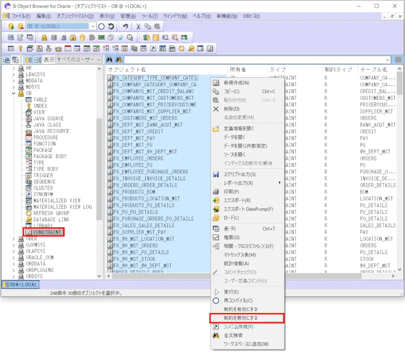The height and width of the screenshot is (352, 405).
Task: Click the synonym shortcut-arrow toolbar icon
Action: (153, 49)
